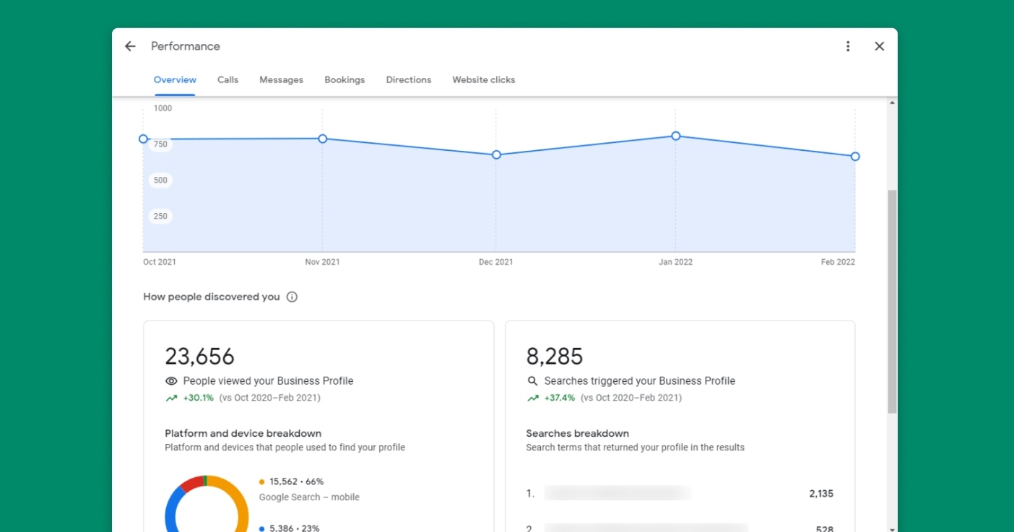
Task: Open the Messages tab
Action: [x=281, y=79]
